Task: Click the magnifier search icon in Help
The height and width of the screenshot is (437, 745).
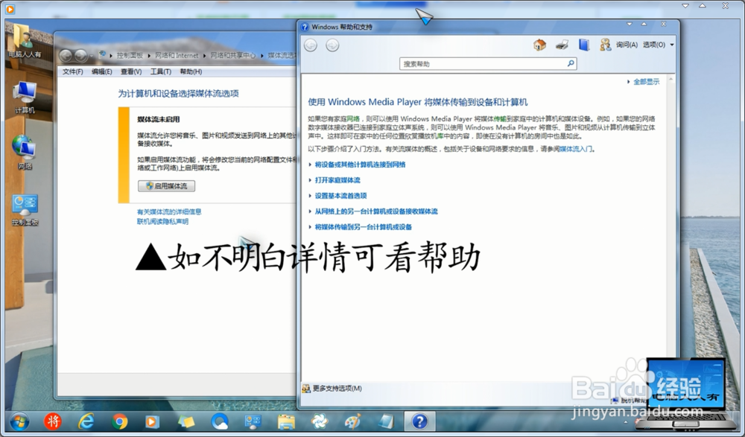Action: tap(571, 63)
